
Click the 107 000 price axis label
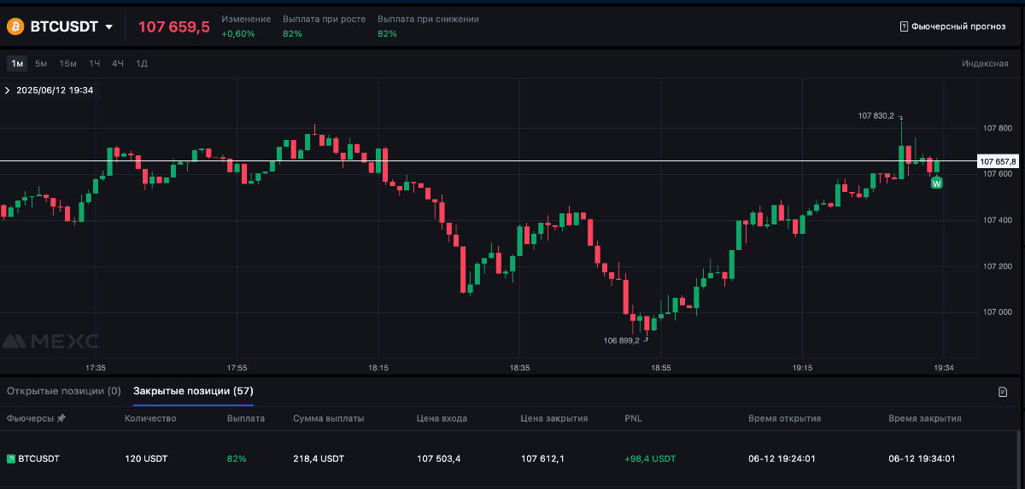[x=998, y=312]
